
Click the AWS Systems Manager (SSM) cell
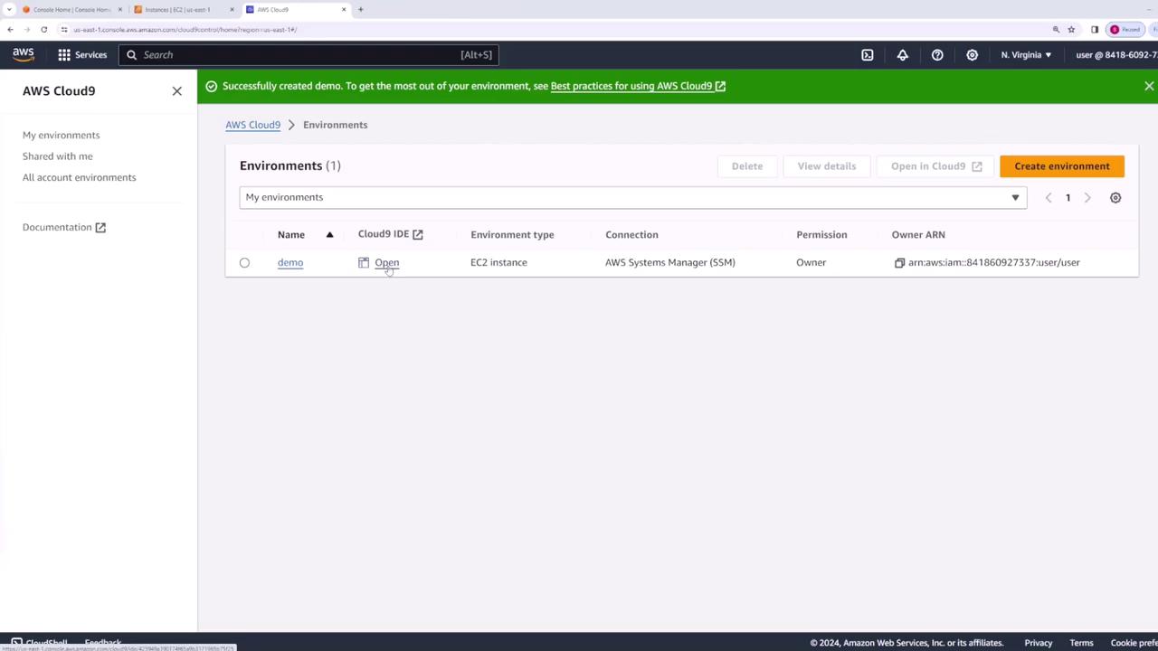click(670, 263)
